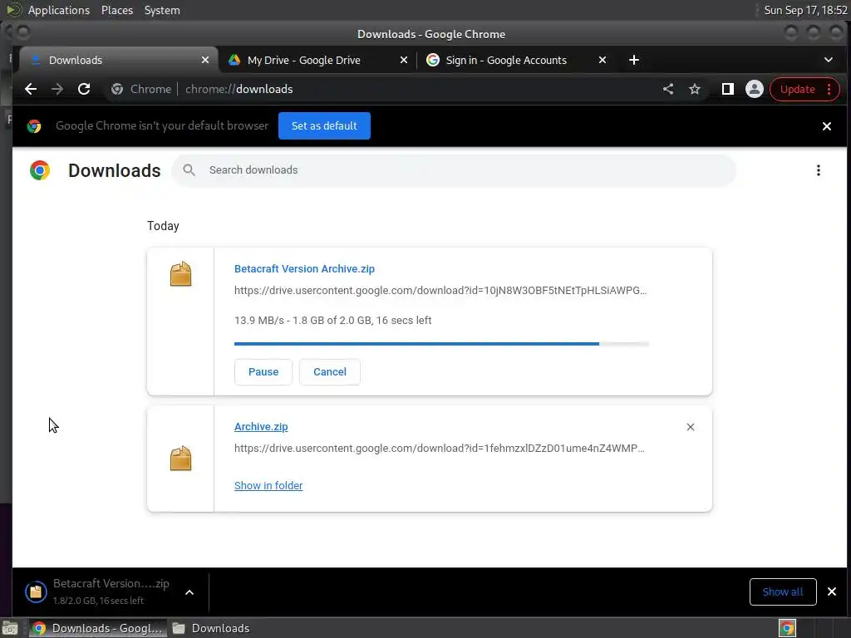Viewport: 851px width, 638px height.
Task: Bookmark this tab with the star icon
Action: click(x=695, y=89)
